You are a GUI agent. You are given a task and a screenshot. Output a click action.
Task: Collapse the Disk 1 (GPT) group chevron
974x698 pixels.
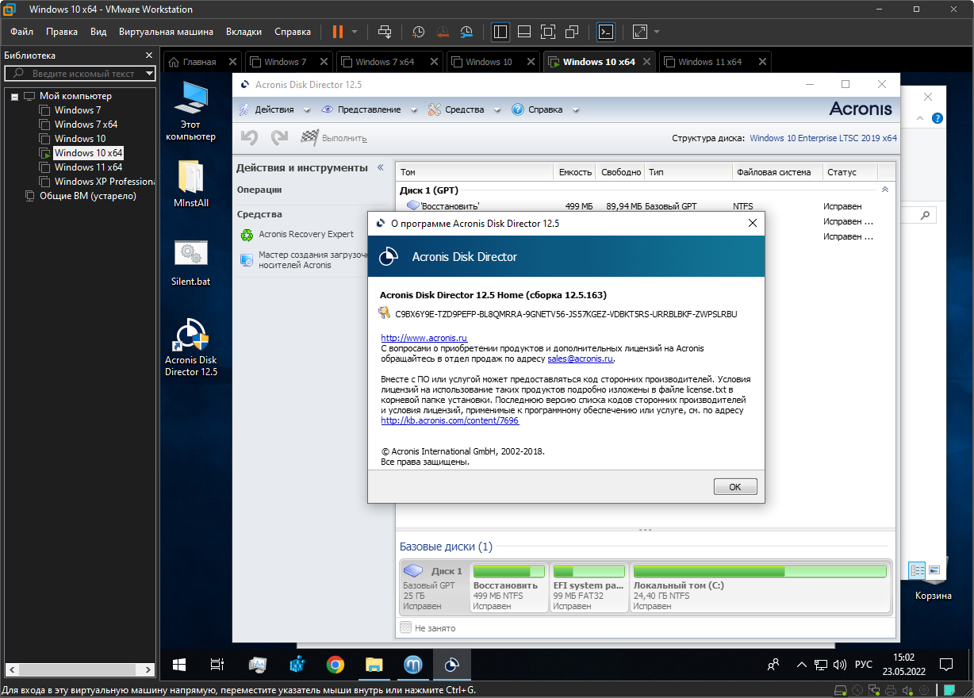pyautogui.click(x=884, y=190)
